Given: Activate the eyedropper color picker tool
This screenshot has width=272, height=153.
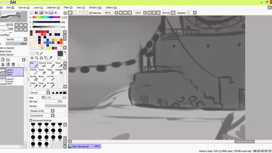Looking at the screenshot, I should 51,58.
